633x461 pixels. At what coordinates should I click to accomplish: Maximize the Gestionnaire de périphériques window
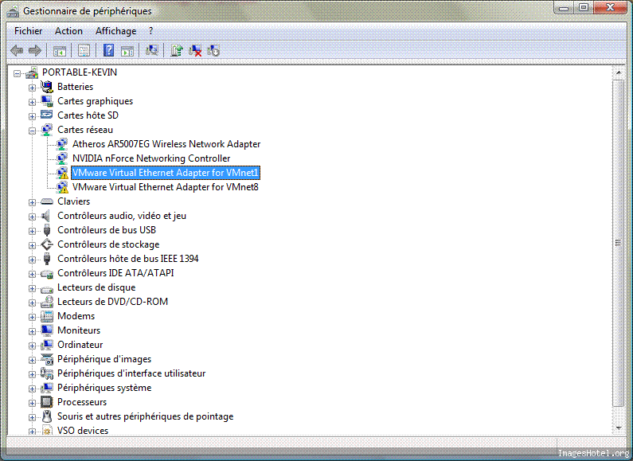point(584,8)
